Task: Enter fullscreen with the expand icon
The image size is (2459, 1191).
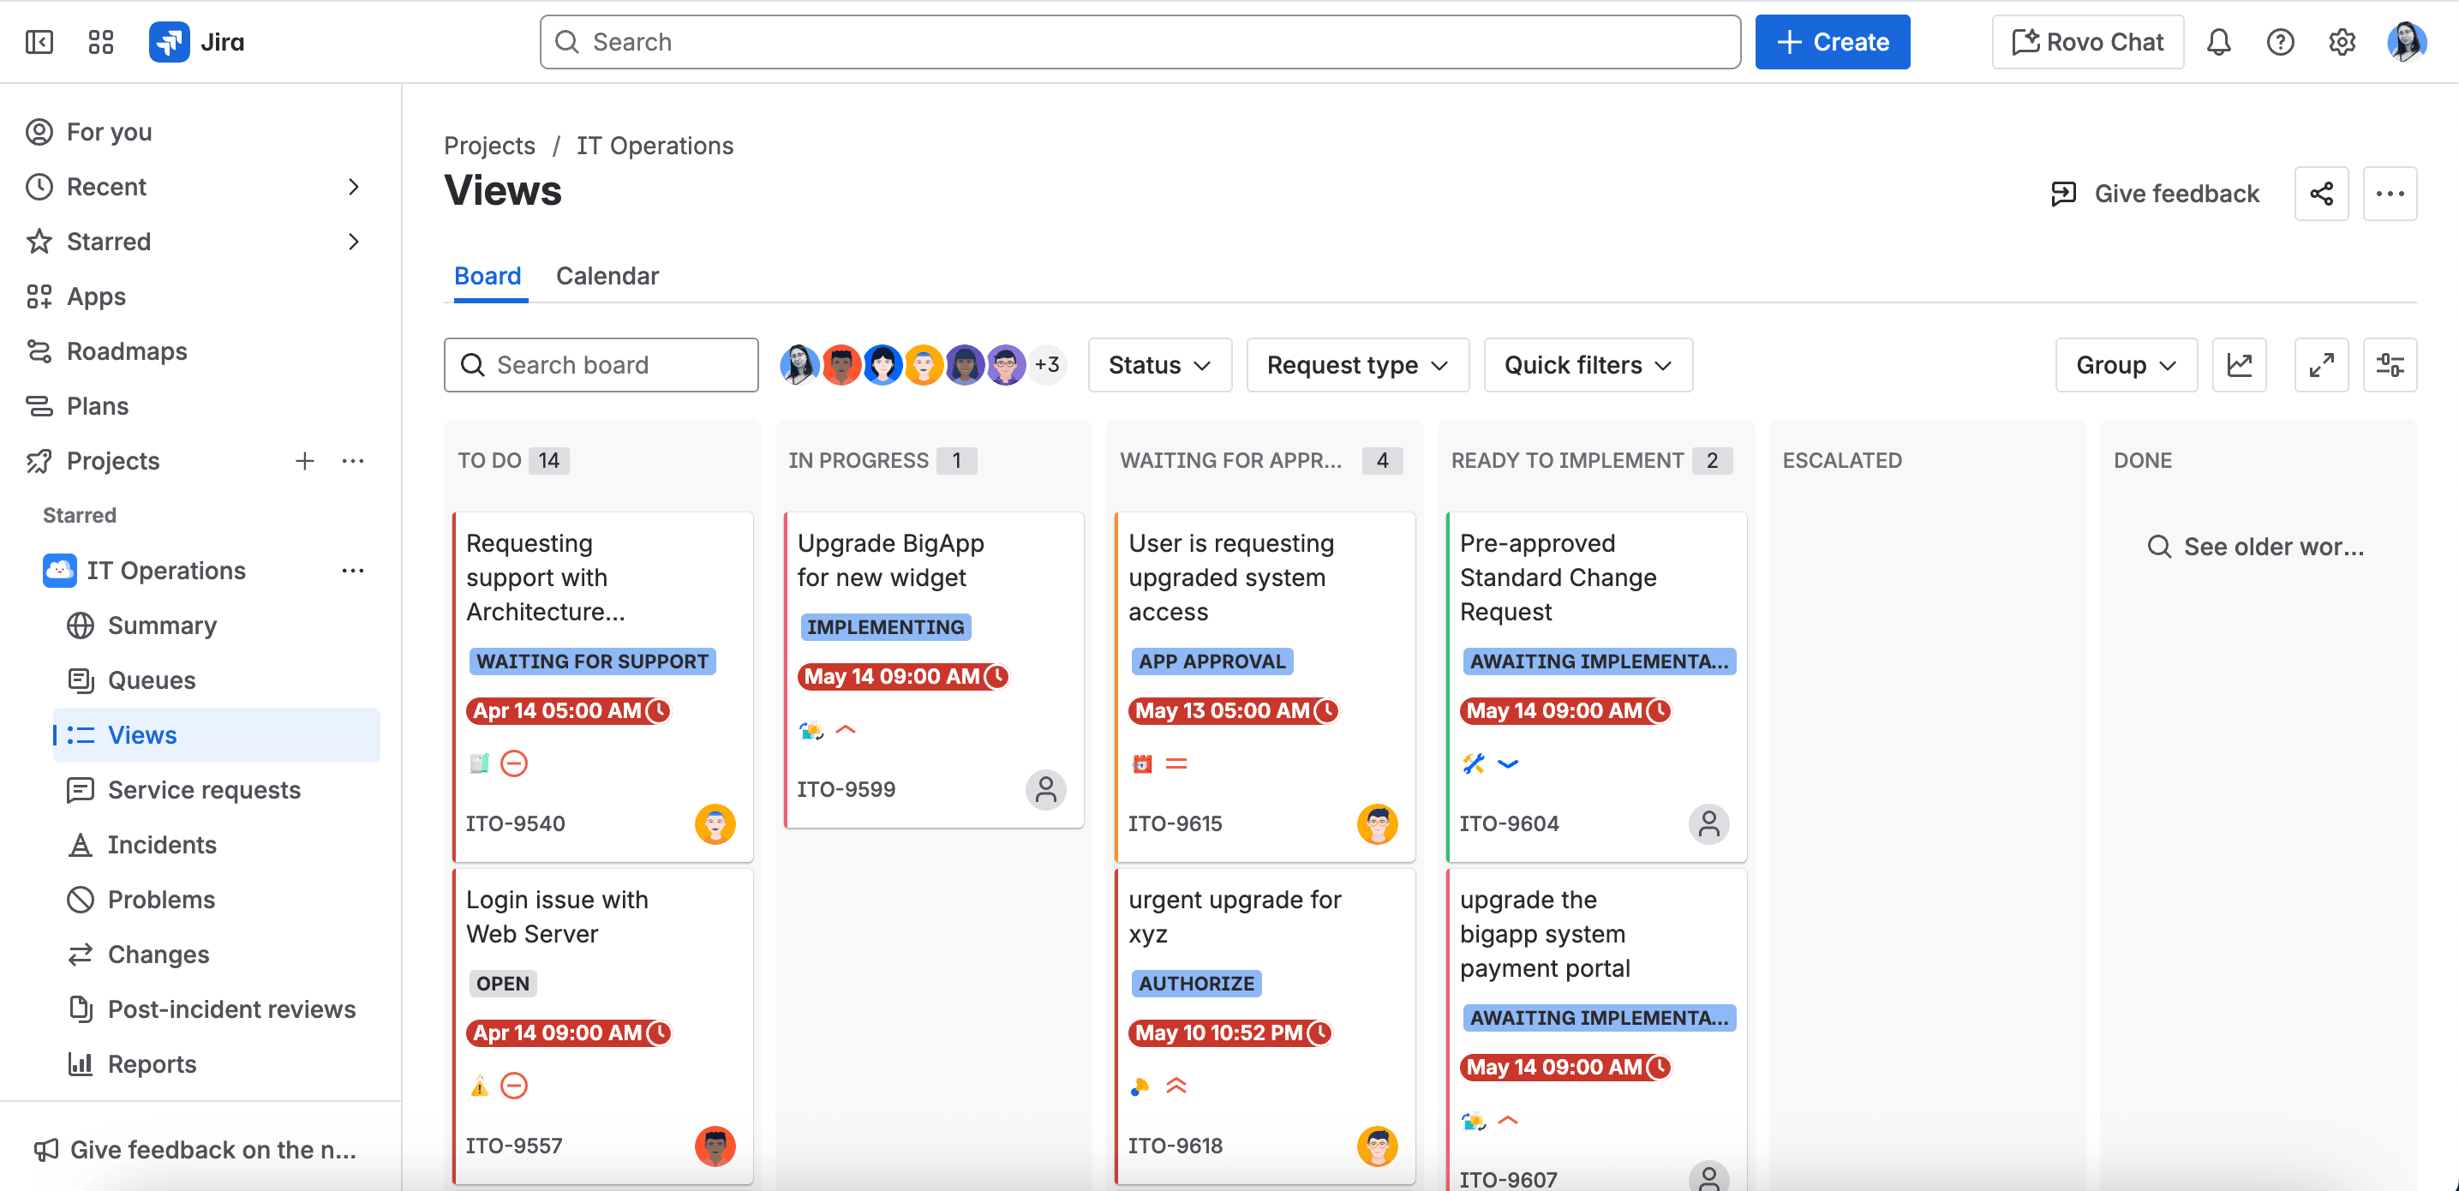Action: [2320, 364]
